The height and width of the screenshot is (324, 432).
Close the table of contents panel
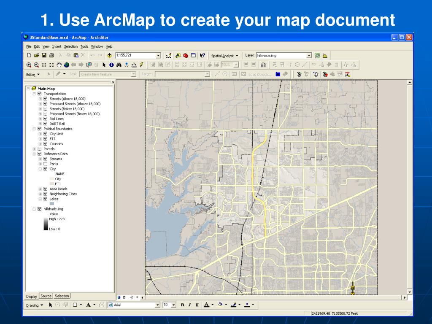(x=113, y=82)
